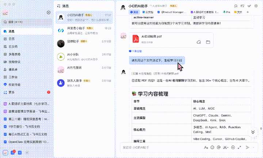Open the send options dropdown arrow

[253, 147]
